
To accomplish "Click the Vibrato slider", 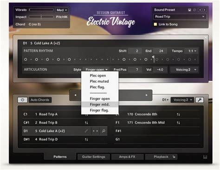I will tap(41, 10).
